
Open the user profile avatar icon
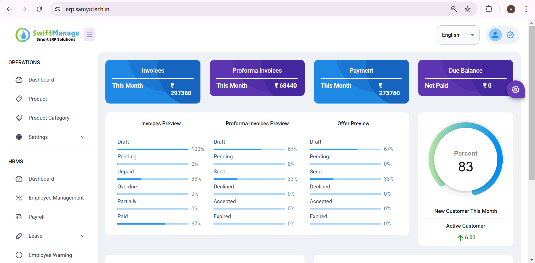point(495,35)
